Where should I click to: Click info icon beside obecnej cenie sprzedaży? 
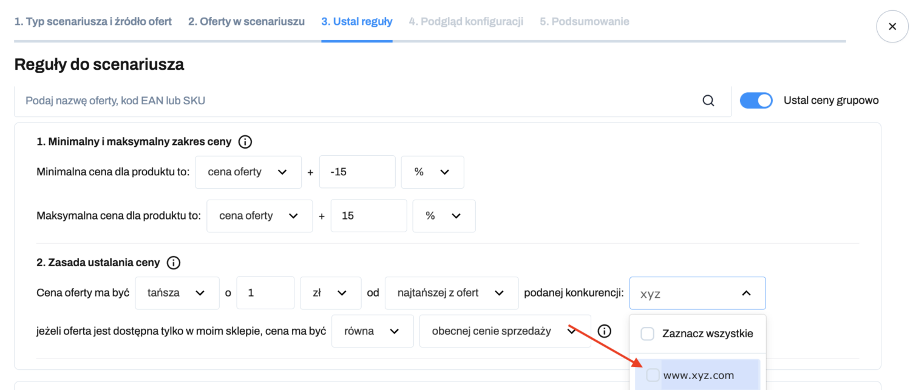pos(604,331)
